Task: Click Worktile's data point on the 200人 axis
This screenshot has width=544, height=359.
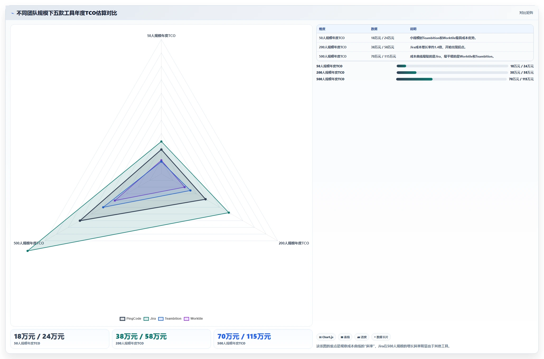Action: (x=185, y=187)
